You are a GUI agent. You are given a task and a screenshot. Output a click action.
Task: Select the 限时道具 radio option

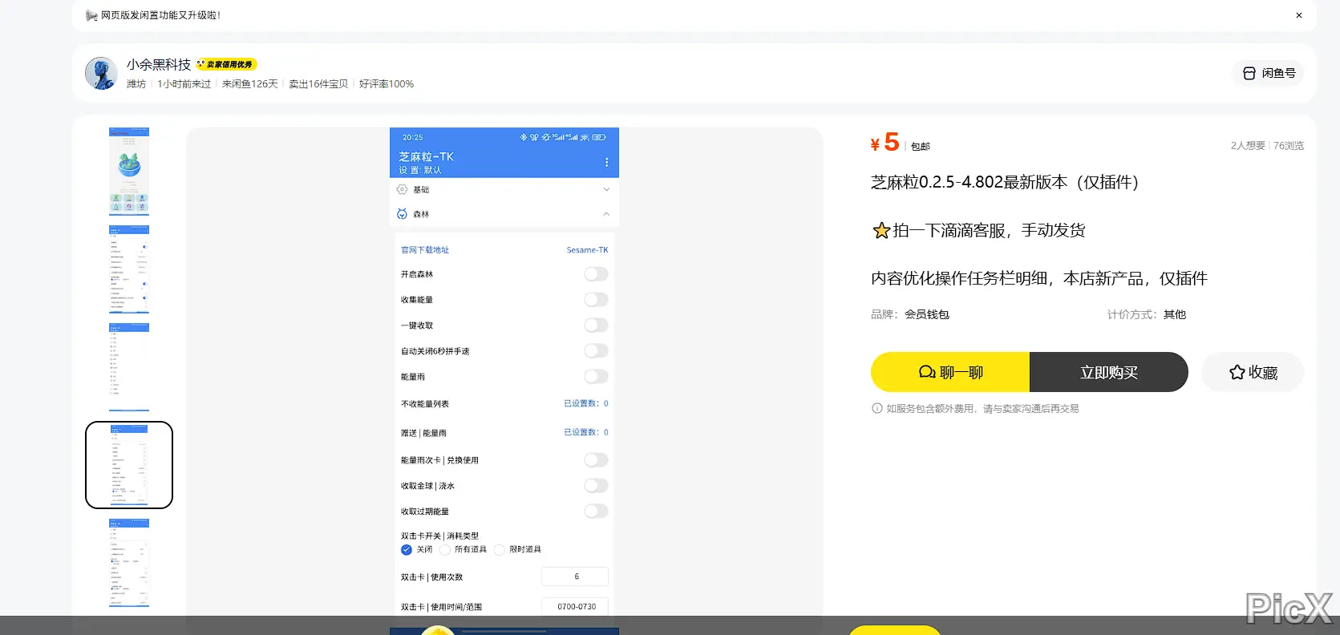500,549
